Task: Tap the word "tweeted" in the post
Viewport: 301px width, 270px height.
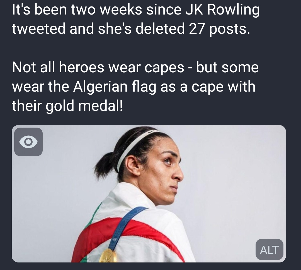Action: coord(39,29)
